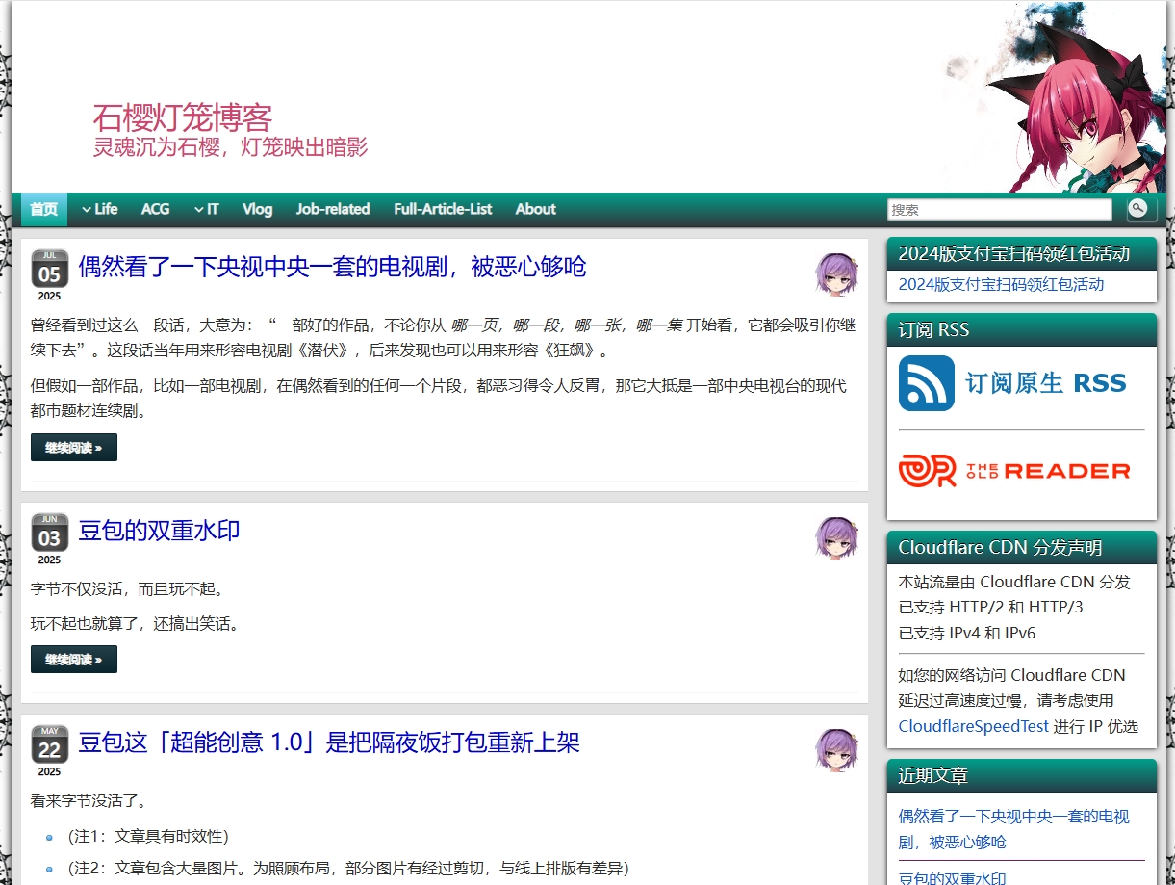Open the 2024版支付宝扫码领红包活动 link
The width and height of the screenshot is (1175, 885).
pos(1001,285)
